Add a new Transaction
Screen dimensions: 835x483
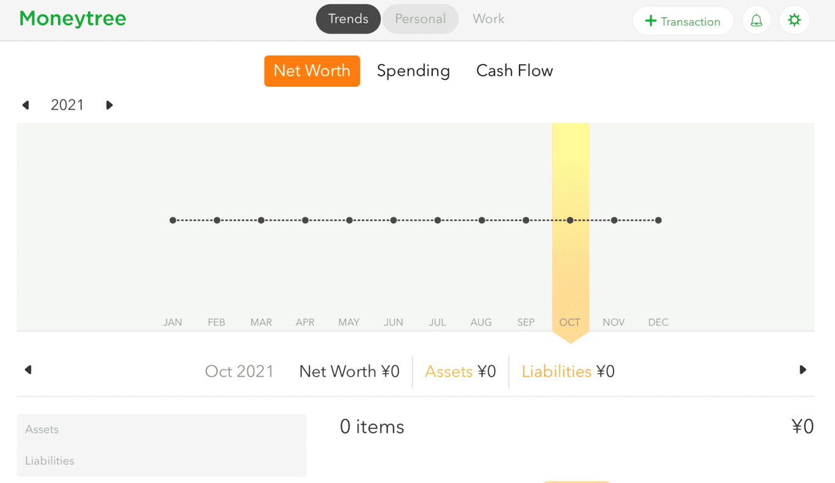(x=683, y=21)
